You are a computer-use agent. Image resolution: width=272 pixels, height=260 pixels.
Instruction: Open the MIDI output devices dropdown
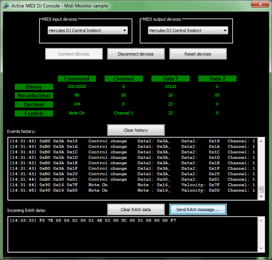(188, 30)
